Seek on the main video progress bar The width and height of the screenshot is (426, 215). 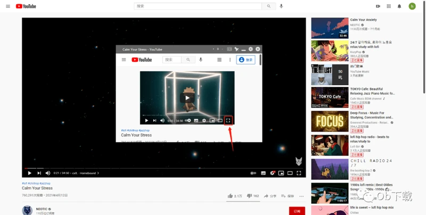click(164, 168)
